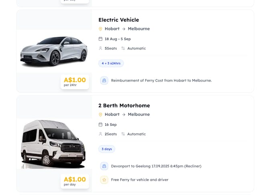
Task: View the white motorhome van photo
Action: click(x=54, y=143)
